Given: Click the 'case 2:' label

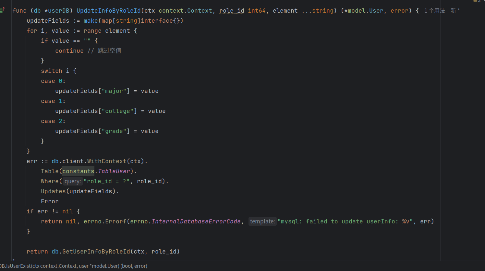Looking at the screenshot, I should tap(53, 121).
